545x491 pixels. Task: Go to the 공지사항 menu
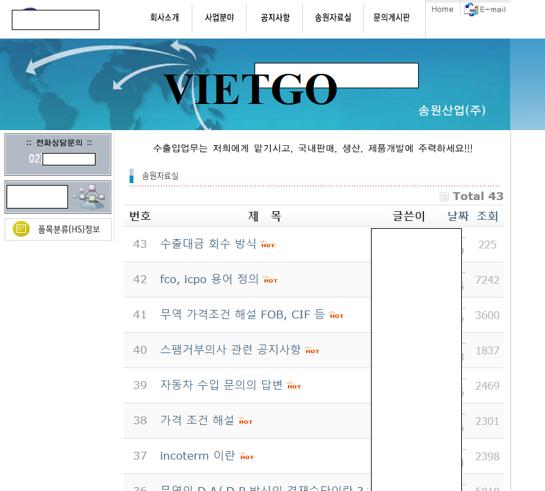pos(275,18)
